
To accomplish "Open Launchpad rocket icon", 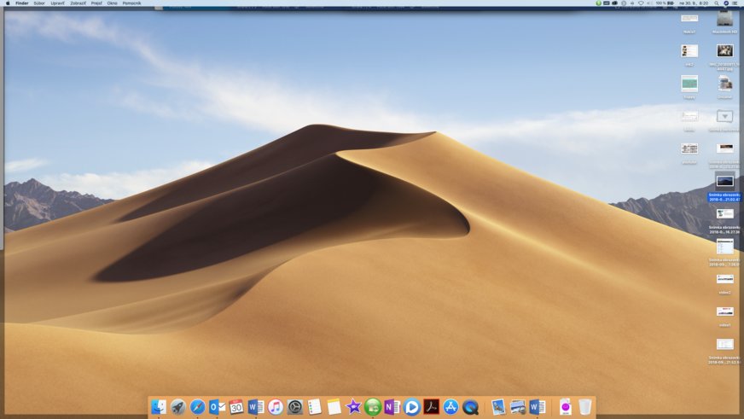I will pos(177,407).
